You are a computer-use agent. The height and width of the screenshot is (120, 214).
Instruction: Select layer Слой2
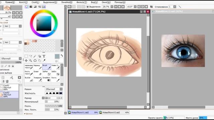click(9, 95)
